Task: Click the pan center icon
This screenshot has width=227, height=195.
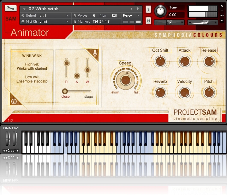Action: pyautogui.click(x=169, y=22)
